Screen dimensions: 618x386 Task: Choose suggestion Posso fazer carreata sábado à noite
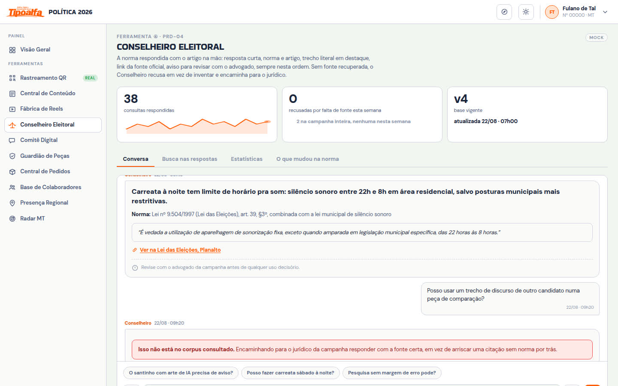coord(291,373)
